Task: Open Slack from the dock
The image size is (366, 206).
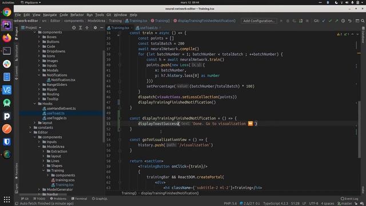Action: 7,64
